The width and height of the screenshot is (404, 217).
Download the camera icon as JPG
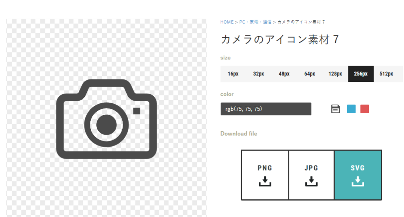(x=311, y=175)
